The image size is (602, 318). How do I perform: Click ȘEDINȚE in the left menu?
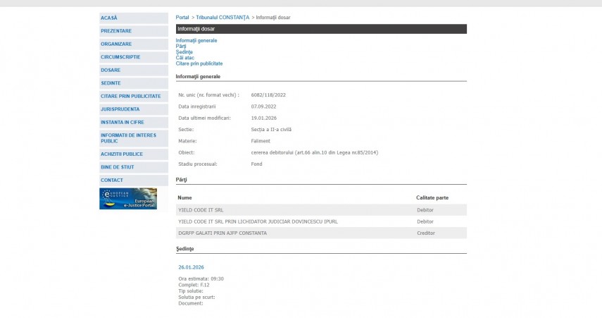tap(111, 83)
